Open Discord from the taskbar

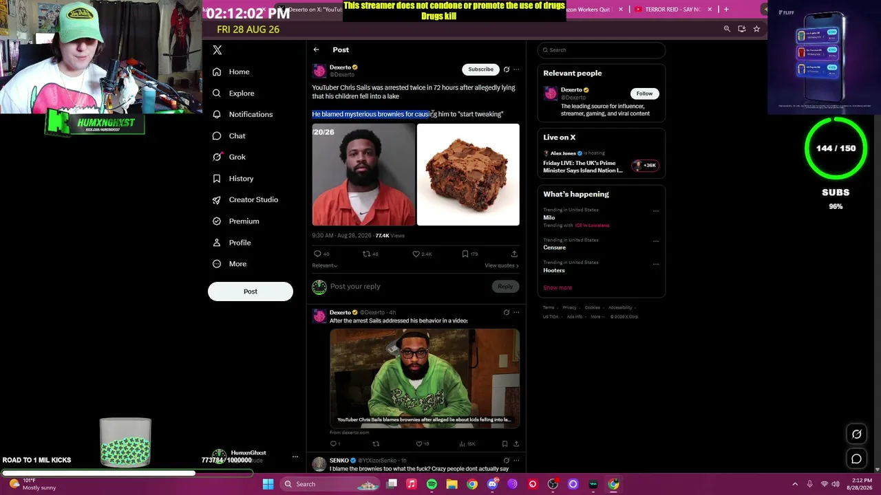pos(492,484)
